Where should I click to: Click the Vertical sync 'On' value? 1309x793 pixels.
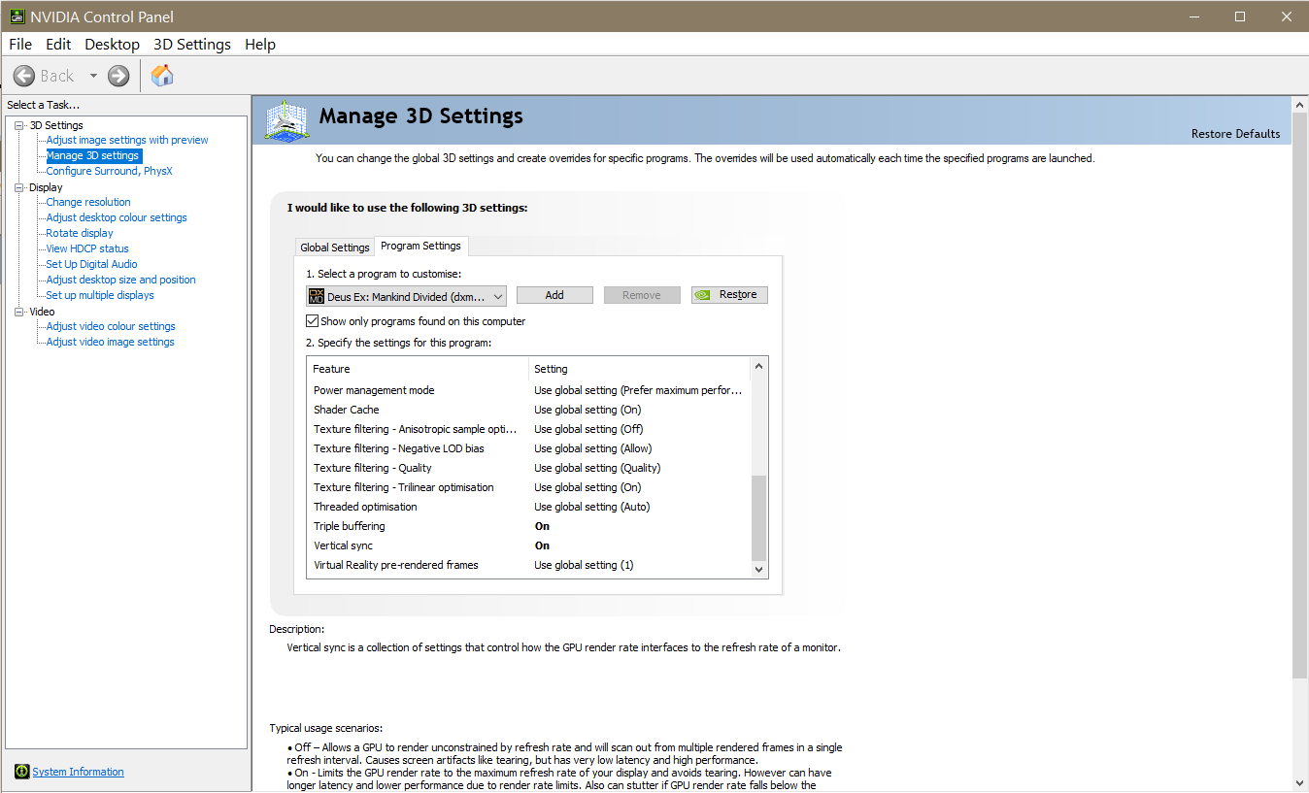click(x=542, y=545)
